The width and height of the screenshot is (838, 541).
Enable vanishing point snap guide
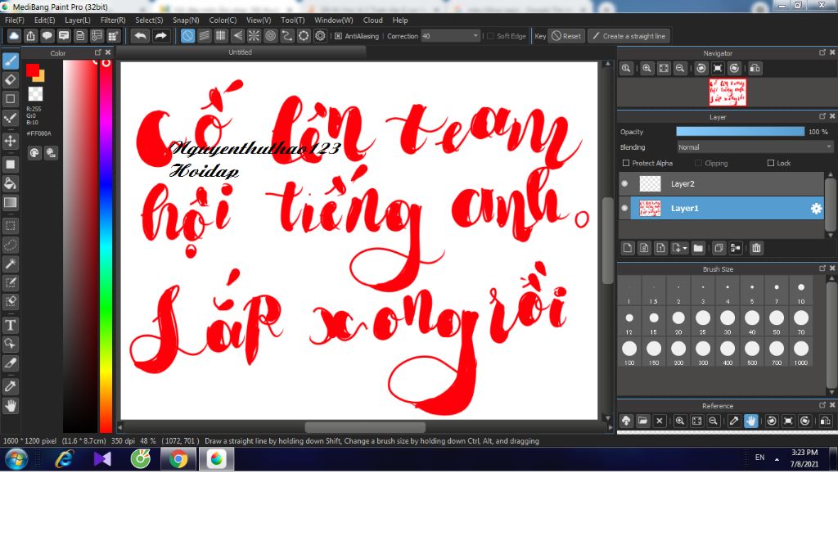pos(237,36)
